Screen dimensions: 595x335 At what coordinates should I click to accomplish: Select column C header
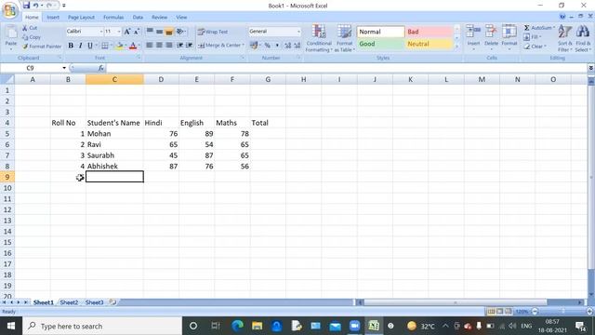[114, 79]
